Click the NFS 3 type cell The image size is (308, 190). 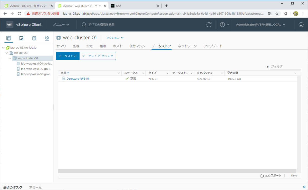tap(152, 79)
